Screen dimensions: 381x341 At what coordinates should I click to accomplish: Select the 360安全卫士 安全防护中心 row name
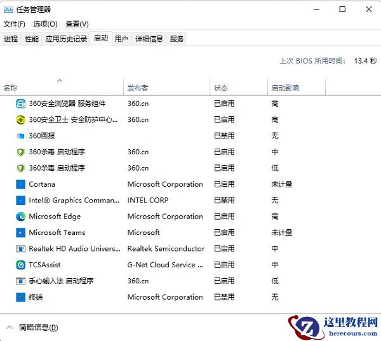[x=73, y=120]
